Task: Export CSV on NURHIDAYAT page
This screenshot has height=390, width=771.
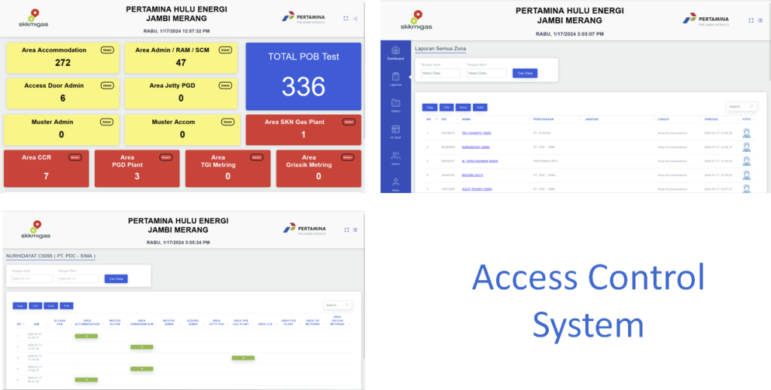Action: click(x=35, y=306)
